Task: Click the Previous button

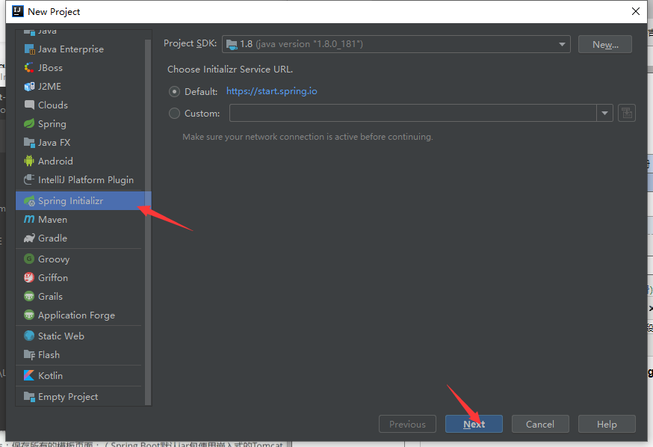Action: coord(407,424)
